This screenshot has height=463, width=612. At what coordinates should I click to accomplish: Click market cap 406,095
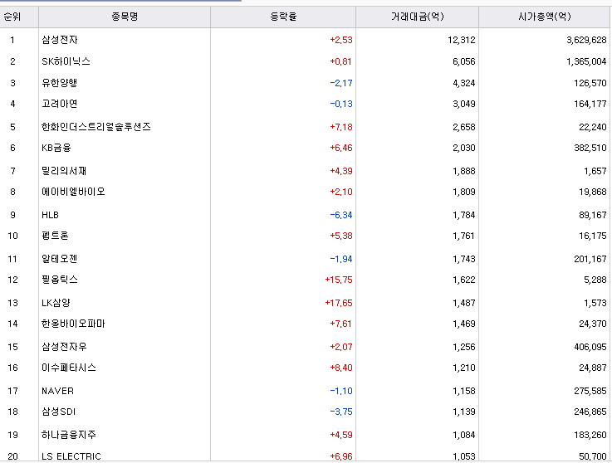click(590, 347)
